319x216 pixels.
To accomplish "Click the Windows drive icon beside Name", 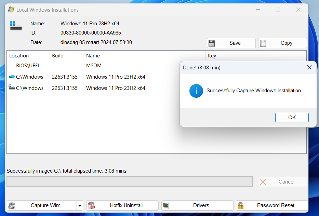I will coord(16,26).
